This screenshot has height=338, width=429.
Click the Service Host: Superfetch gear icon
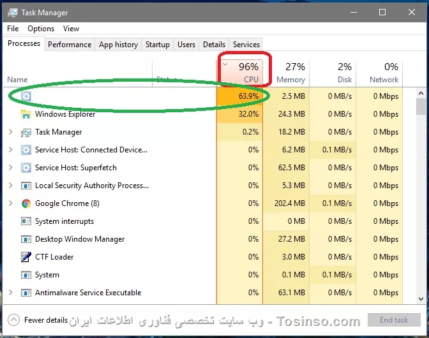click(x=26, y=168)
